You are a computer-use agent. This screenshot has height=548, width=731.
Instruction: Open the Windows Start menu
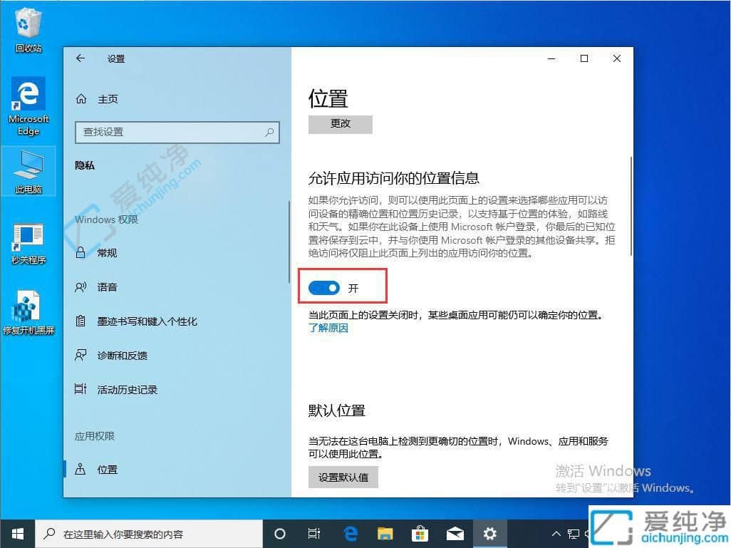[x=18, y=534]
